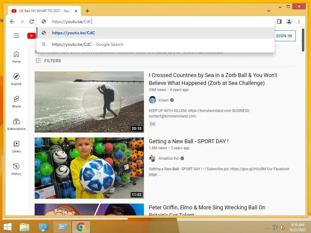The image size is (311, 233).
Task: Open History in the sidebar
Action: tap(16, 169)
